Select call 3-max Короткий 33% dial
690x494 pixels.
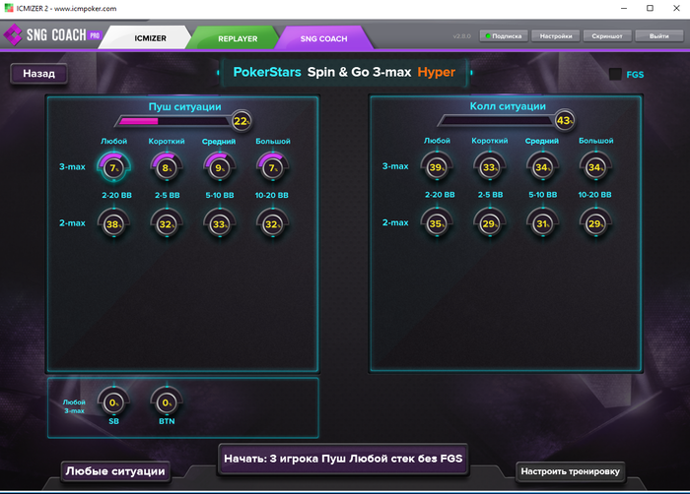tap(490, 167)
